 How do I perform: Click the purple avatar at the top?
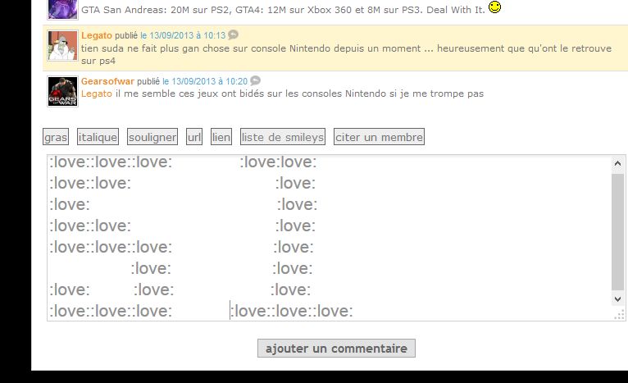click(62, 9)
